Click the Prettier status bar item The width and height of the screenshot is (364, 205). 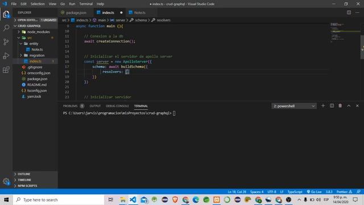pyautogui.click(x=344, y=192)
